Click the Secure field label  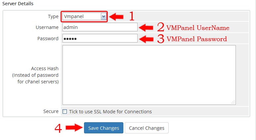coord(51,111)
